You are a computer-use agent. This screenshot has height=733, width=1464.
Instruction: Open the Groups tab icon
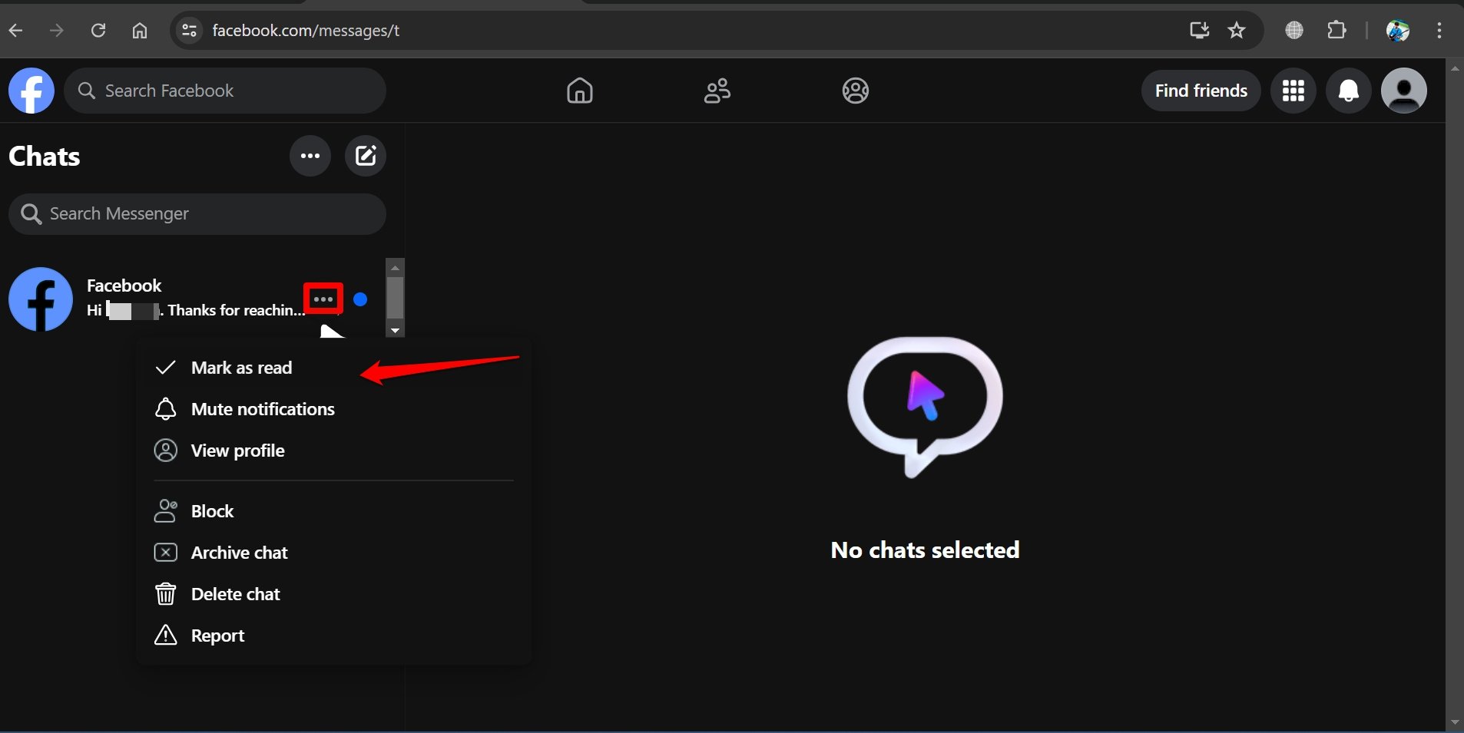pos(856,91)
